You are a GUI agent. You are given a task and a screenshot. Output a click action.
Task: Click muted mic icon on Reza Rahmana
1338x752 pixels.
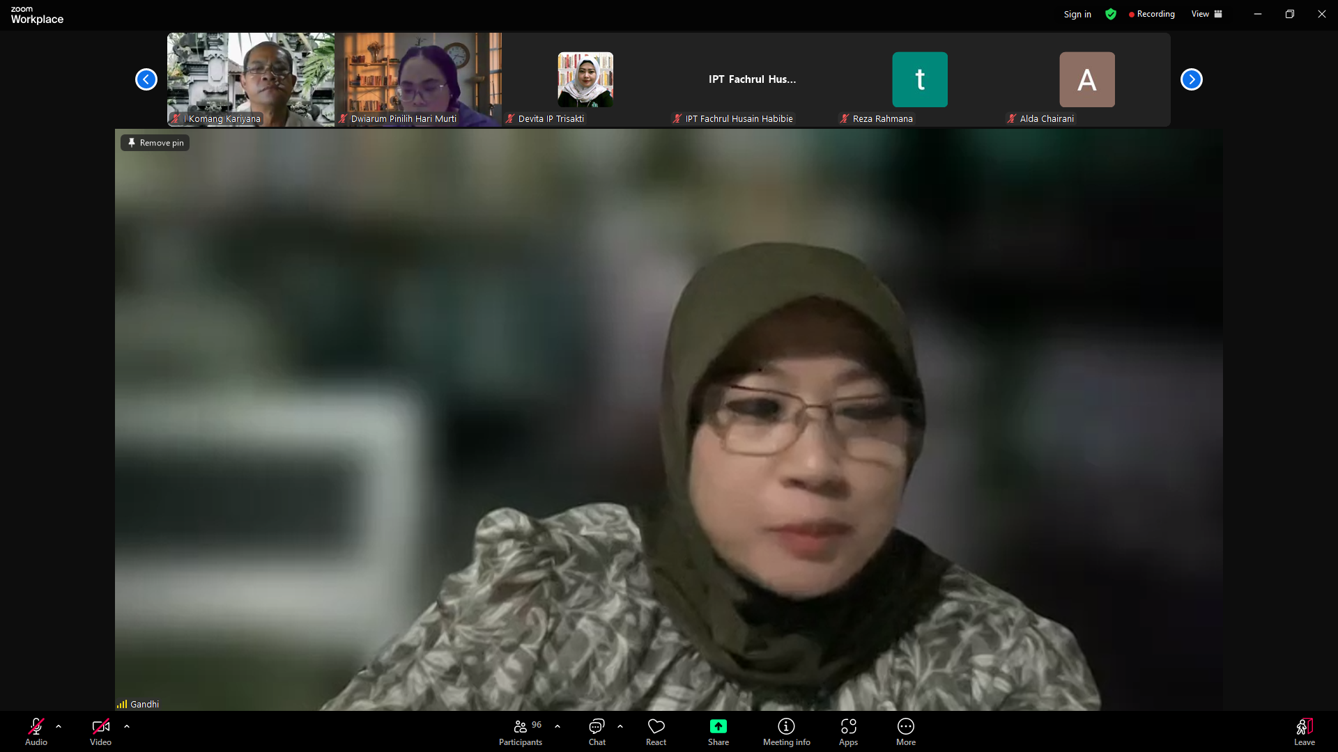pos(845,118)
